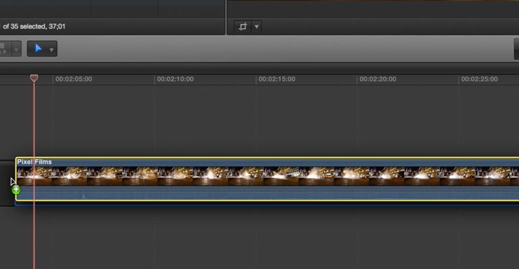Click the partially visible toolbar button at far right
This screenshot has width=519, height=269.
[x=516, y=49]
